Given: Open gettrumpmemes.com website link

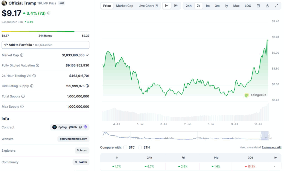Looking at the screenshot, I should point(73,139).
